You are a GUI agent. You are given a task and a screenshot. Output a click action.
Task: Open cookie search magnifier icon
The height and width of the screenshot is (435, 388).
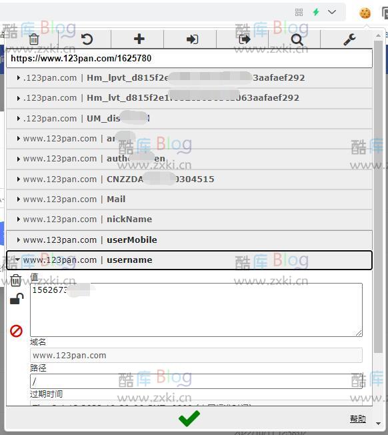pyautogui.click(x=297, y=39)
